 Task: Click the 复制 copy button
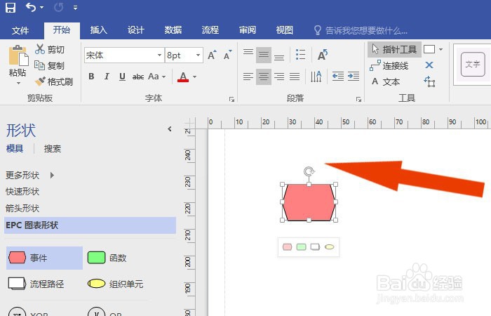[x=50, y=65]
